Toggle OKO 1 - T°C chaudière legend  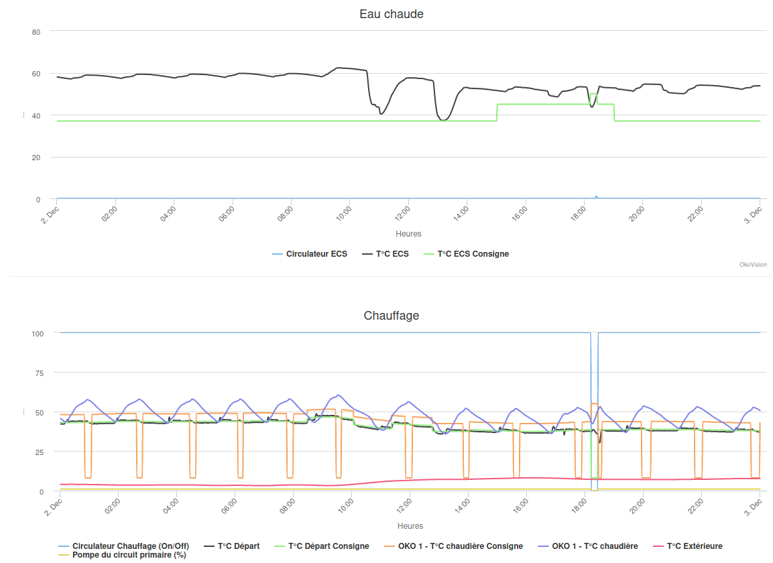coord(588,546)
